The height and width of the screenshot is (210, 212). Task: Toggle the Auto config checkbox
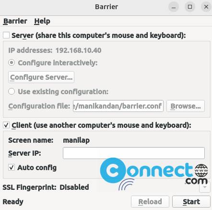coord(12,168)
